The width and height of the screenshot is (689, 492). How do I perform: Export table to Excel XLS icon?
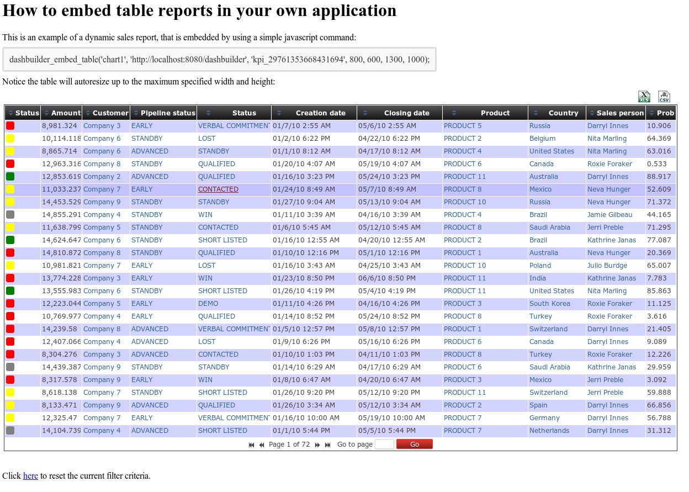(x=644, y=97)
